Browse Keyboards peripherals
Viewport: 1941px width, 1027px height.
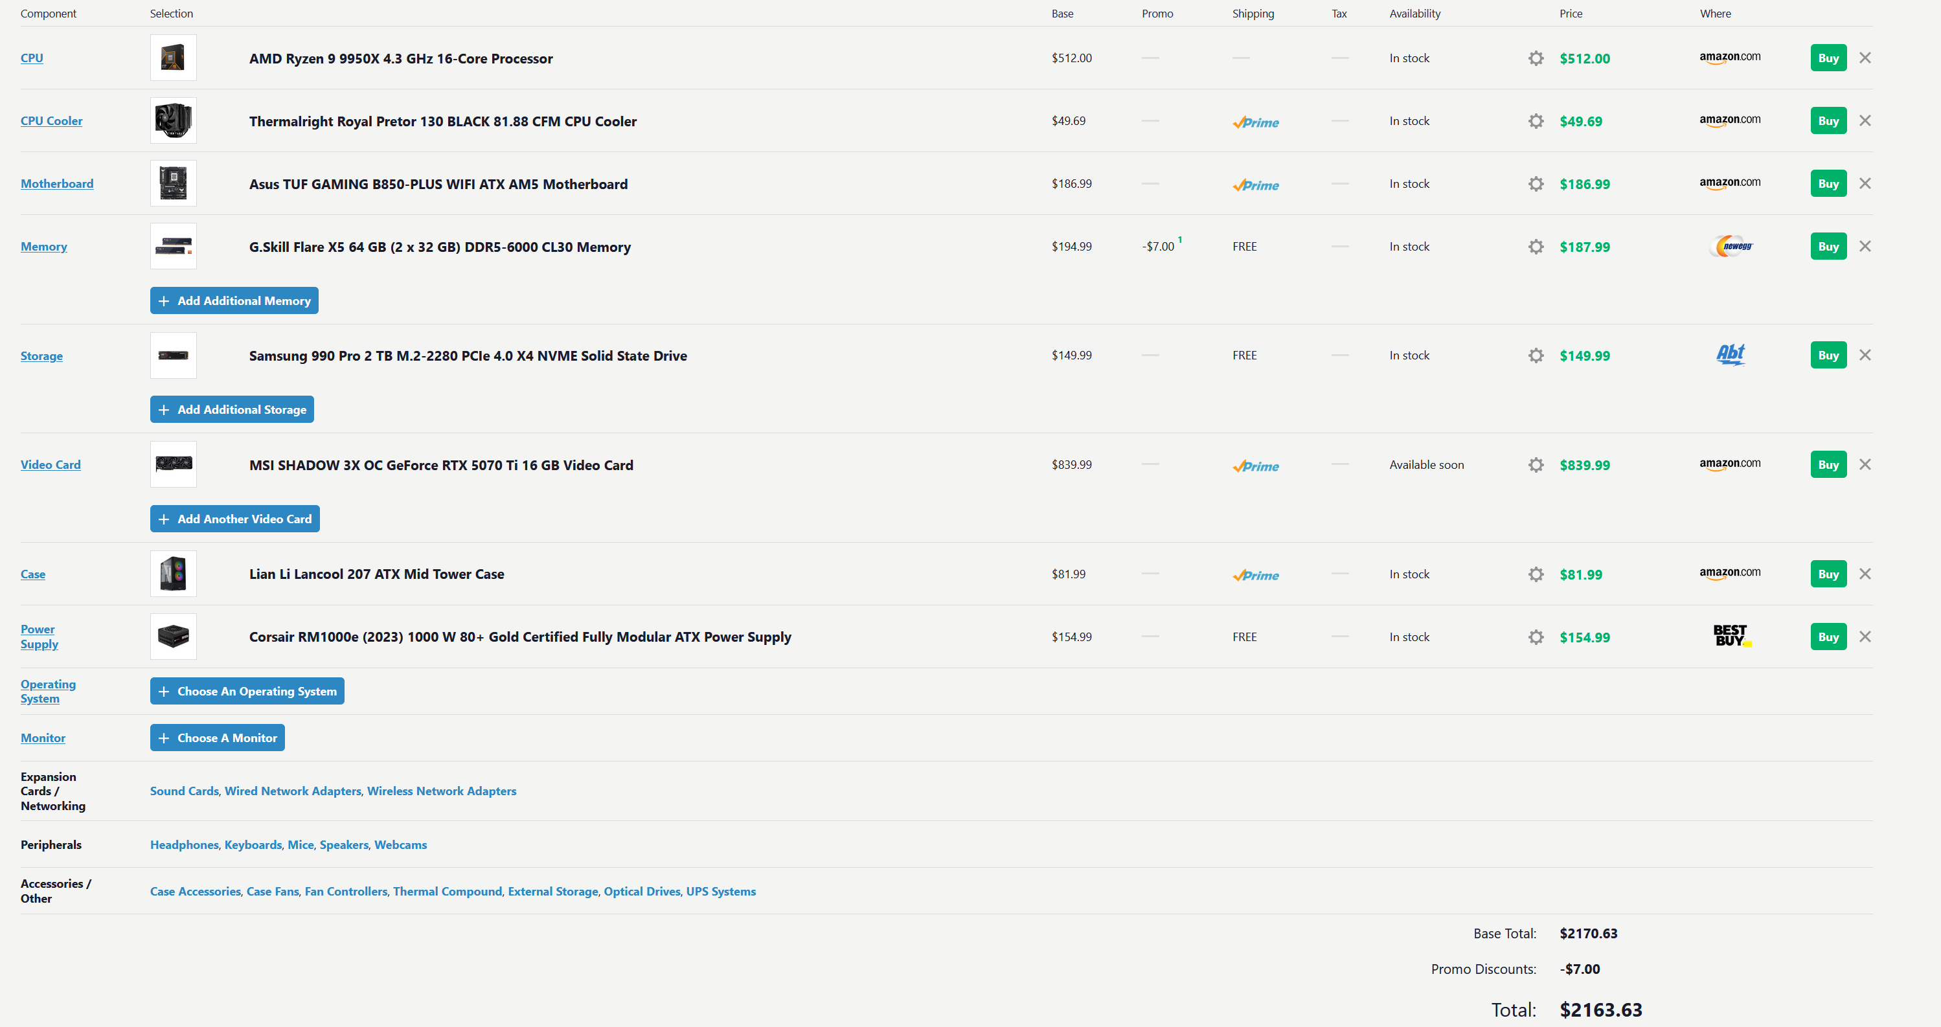coord(253,844)
